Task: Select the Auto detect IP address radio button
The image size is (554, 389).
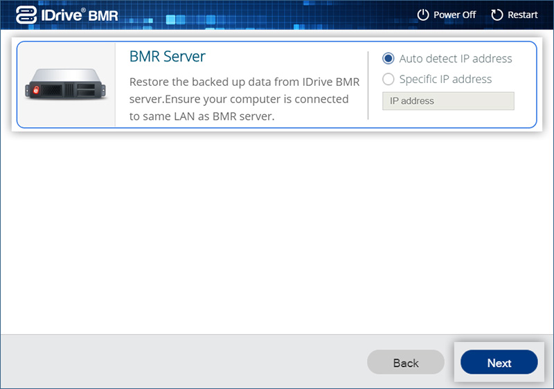Action: 388,59
